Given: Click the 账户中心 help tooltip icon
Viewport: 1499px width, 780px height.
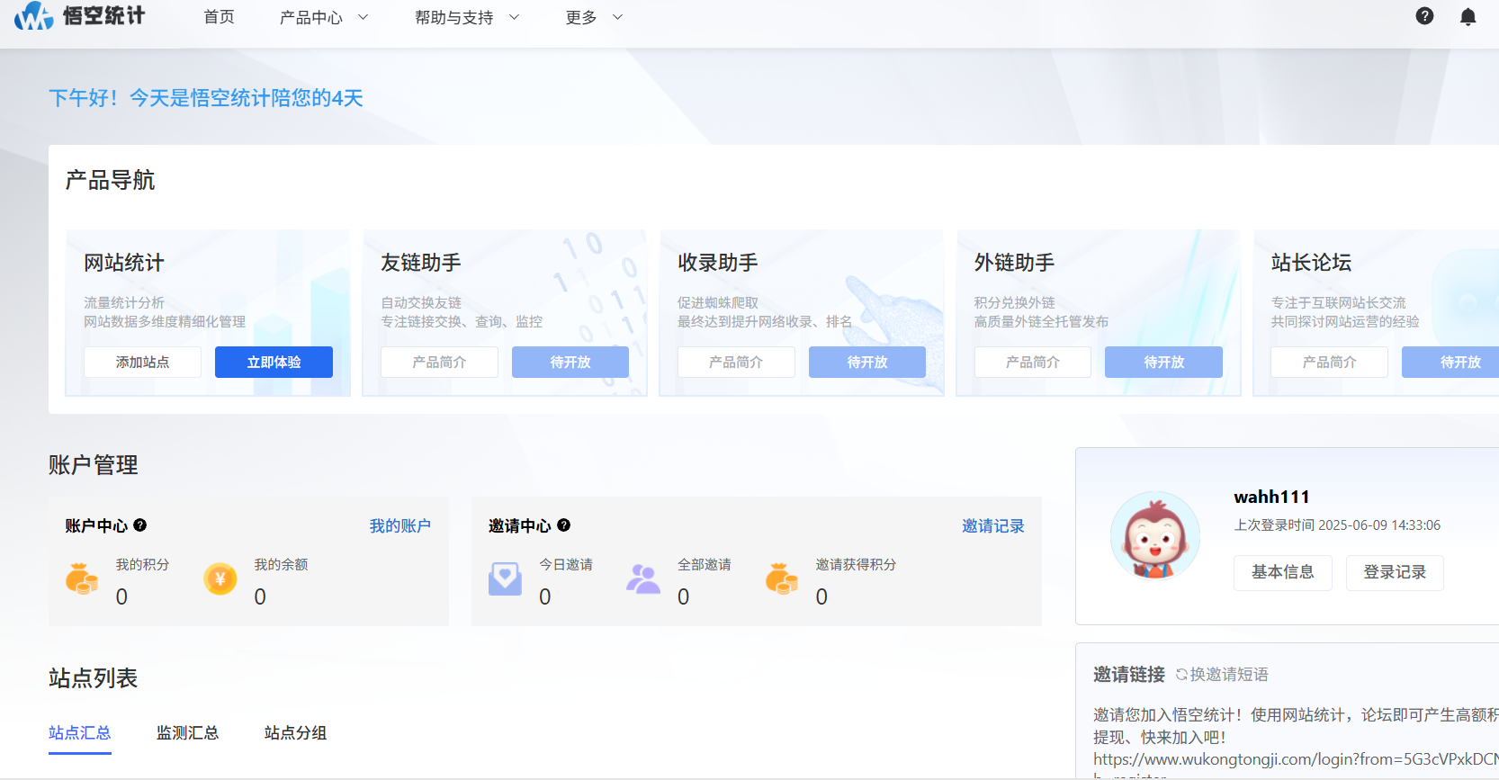Looking at the screenshot, I should click(x=140, y=525).
